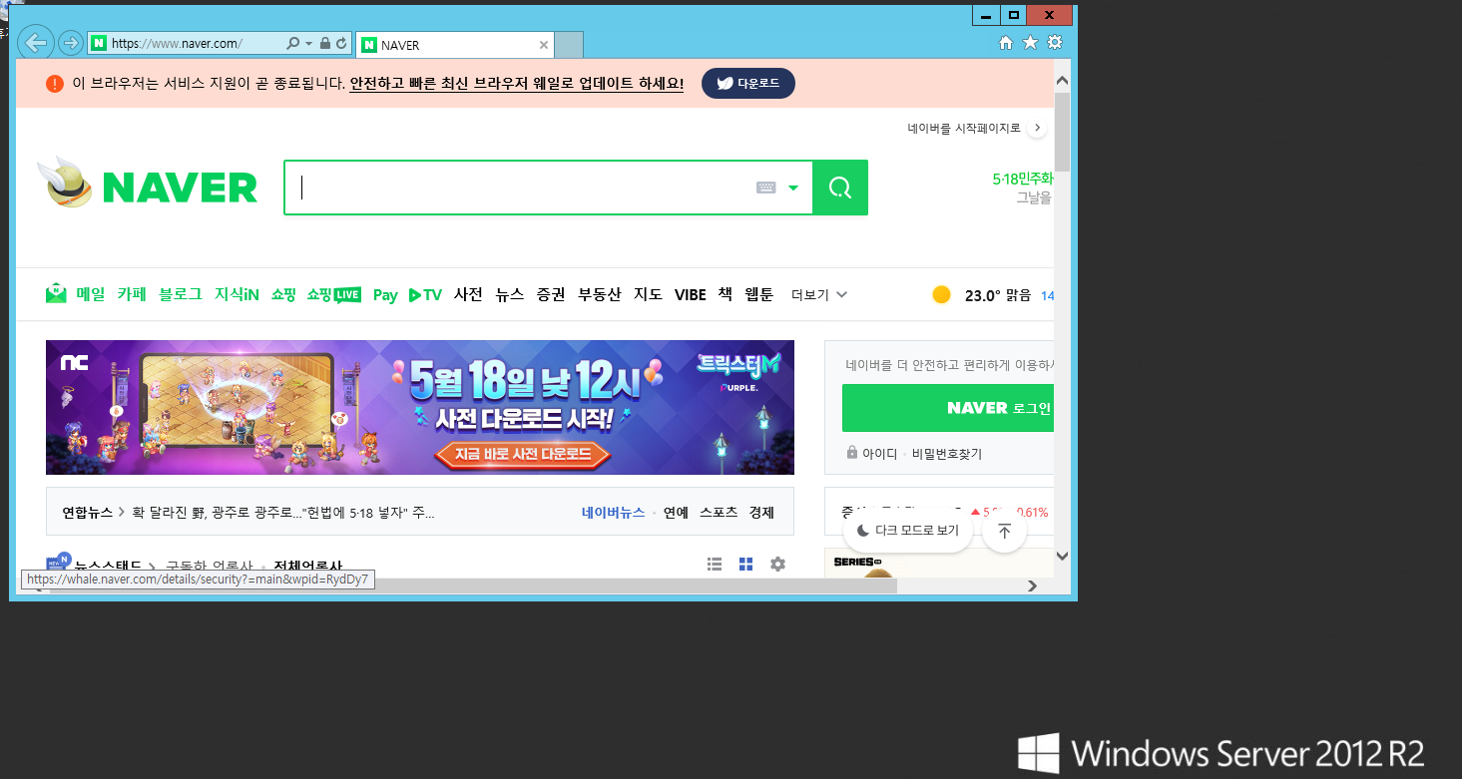1462x779 pixels.
Task: Click the scroll-to-top arrow button
Action: point(1004,531)
